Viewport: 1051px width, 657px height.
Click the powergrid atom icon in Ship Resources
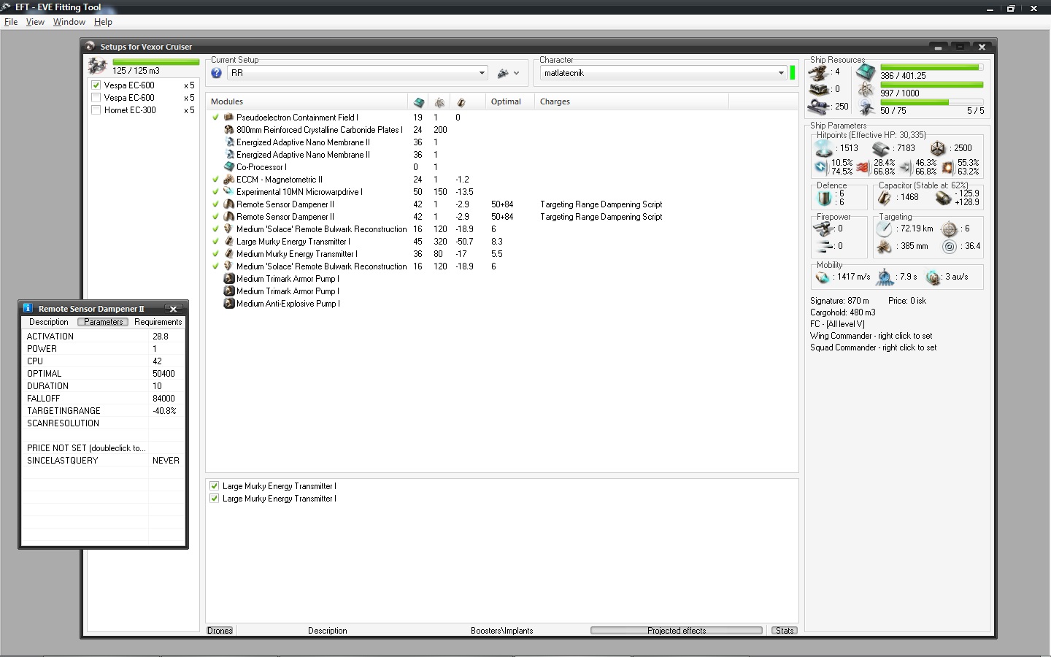(866, 90)
